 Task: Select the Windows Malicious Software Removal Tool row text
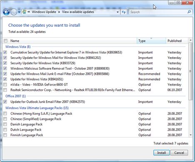click(x=60, y=68)
